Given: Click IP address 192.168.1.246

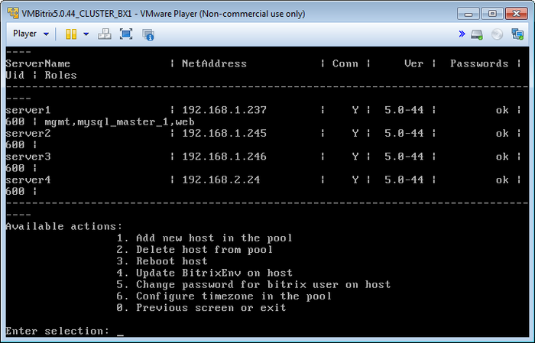Looking at the screenshot, I should point(224,157).
